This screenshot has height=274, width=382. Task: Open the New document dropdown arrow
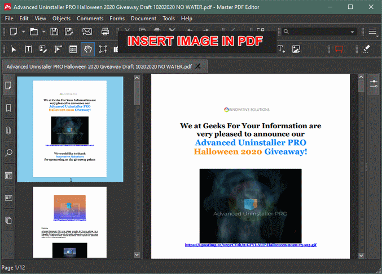pos(23,32)
